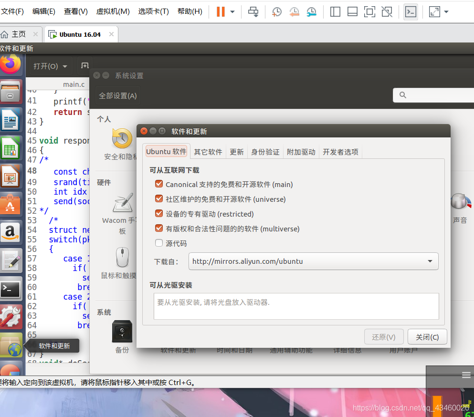
Task: Launch Firefox from the Ubuntu dock
Action: tap(11, 64)
